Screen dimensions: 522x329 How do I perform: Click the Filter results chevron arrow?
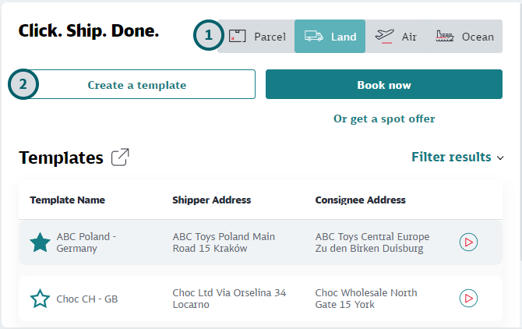(499, 157)
